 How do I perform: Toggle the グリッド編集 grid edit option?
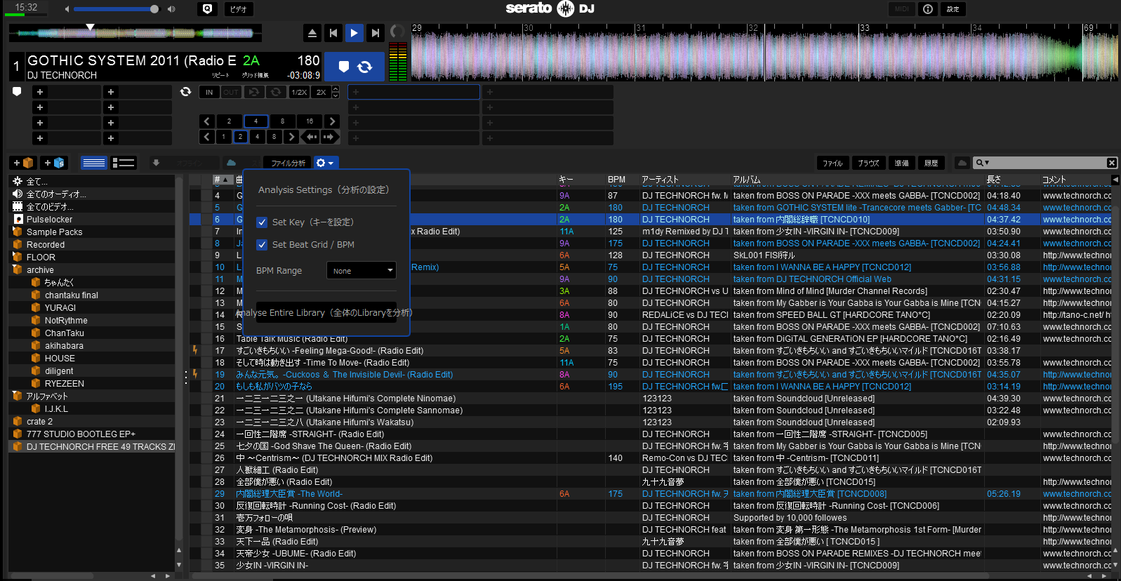pyautogui.click(x=255, y=75)
